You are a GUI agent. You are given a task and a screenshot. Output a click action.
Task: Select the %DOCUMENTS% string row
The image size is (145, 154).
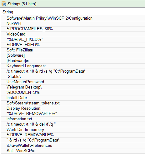click(73, 93)
